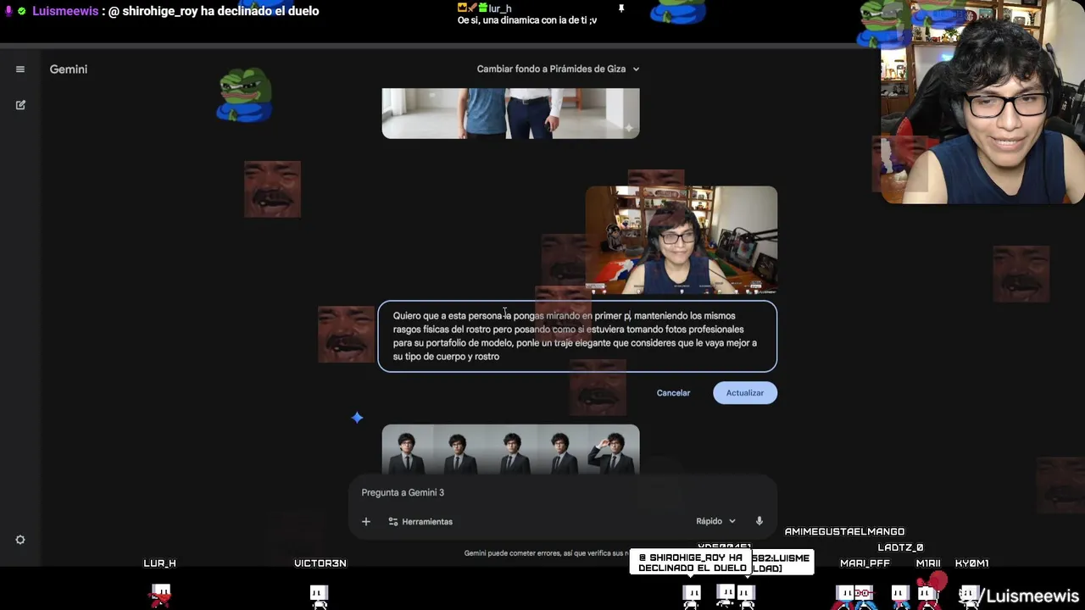Open Herramientas tools option
Viewport: 1085px width, 610px height.
[420, 521]
